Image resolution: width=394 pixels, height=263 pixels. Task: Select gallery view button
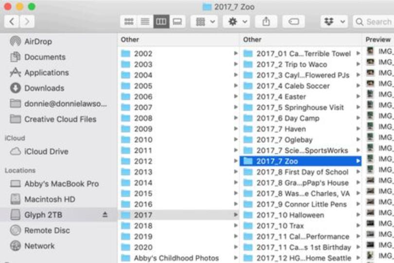pyautogui.click(x=178, y=21)
